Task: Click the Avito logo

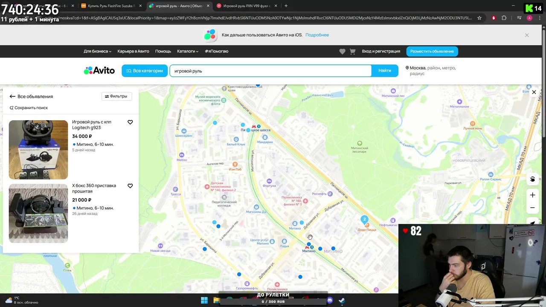Action: coord(99,71)
